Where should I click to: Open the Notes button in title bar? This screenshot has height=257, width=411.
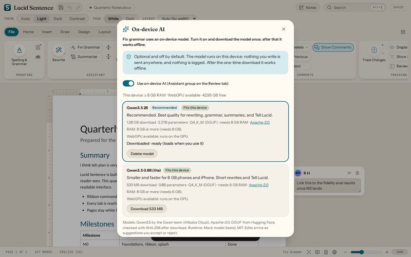tap(308, 7)
